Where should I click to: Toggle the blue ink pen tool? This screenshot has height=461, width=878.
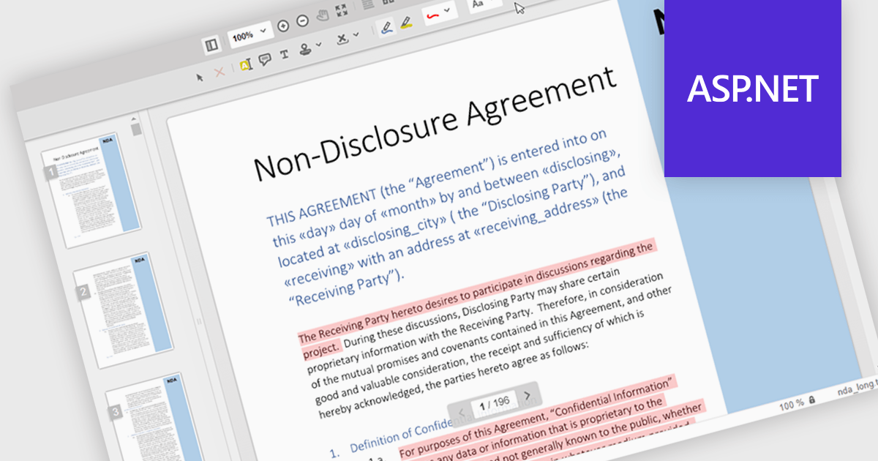coord(387,28)
